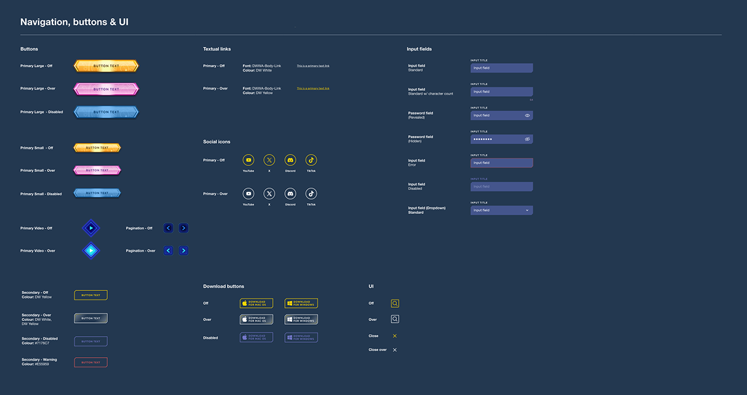Click the white YouTube icon in Primary - Over row
This screenshot has height=395, width=747.
point(248,194)
